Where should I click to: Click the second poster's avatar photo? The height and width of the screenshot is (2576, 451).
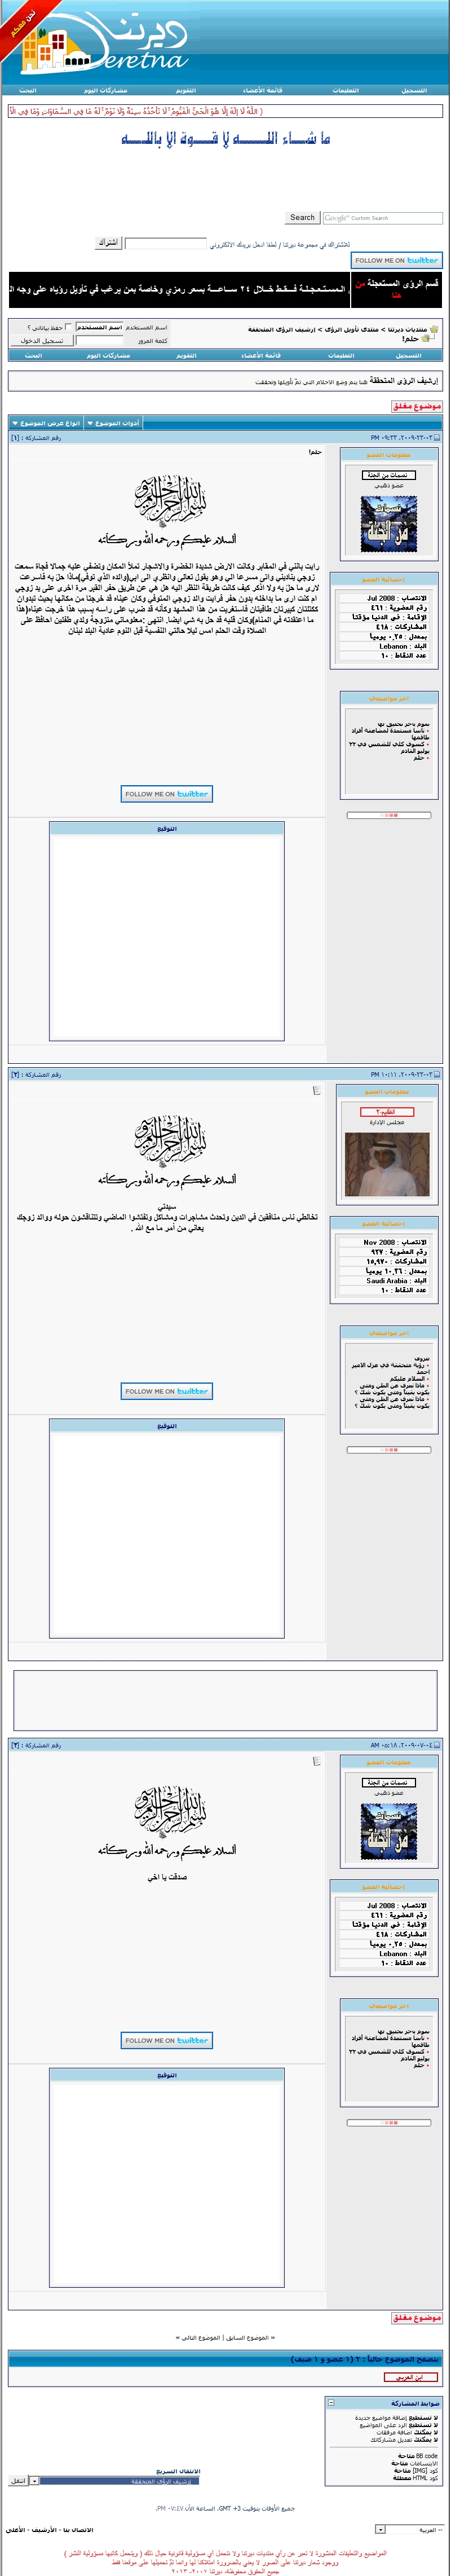coord(388,1164)
